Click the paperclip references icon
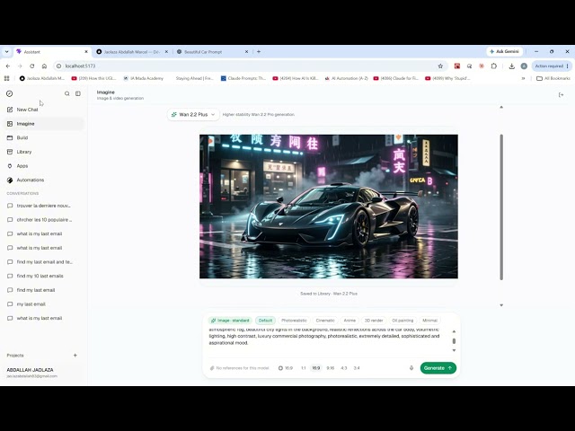This screenshot has width=575, height=431. pyautogui.click(x=212, y=368)
